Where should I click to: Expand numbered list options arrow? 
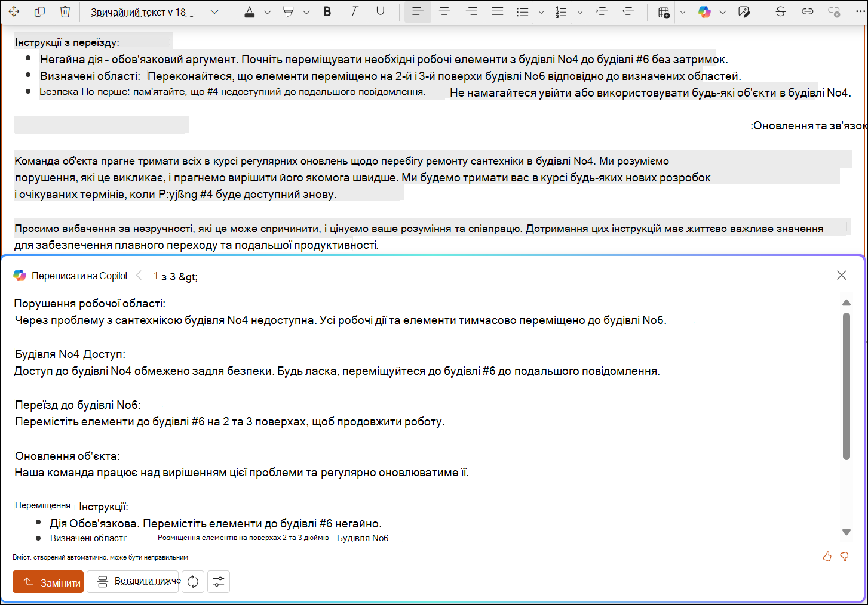(x=579, y=12)
